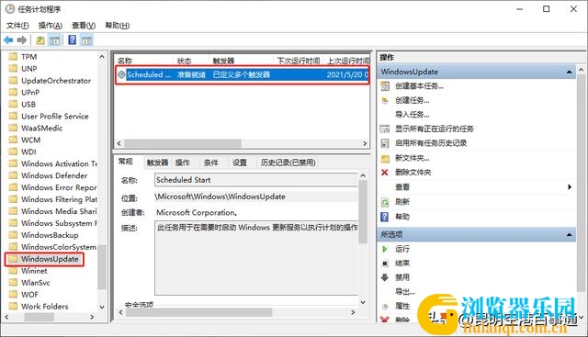Collapse the WindowsUpdate actions section
This screenshot has width=588, height=337.
570,72
